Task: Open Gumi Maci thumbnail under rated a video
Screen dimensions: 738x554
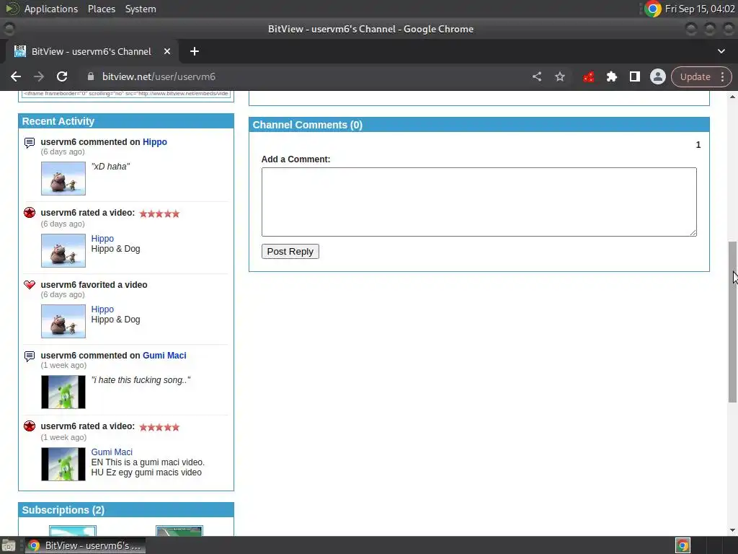Action: click(63, 464)
